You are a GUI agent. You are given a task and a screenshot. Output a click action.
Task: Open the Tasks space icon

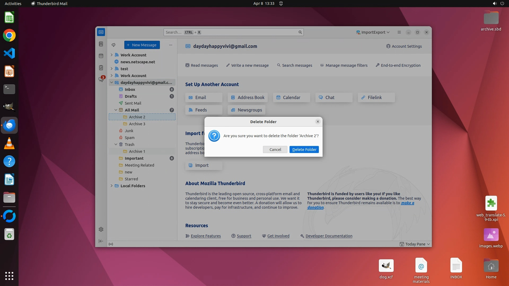(x=101, y=68)
